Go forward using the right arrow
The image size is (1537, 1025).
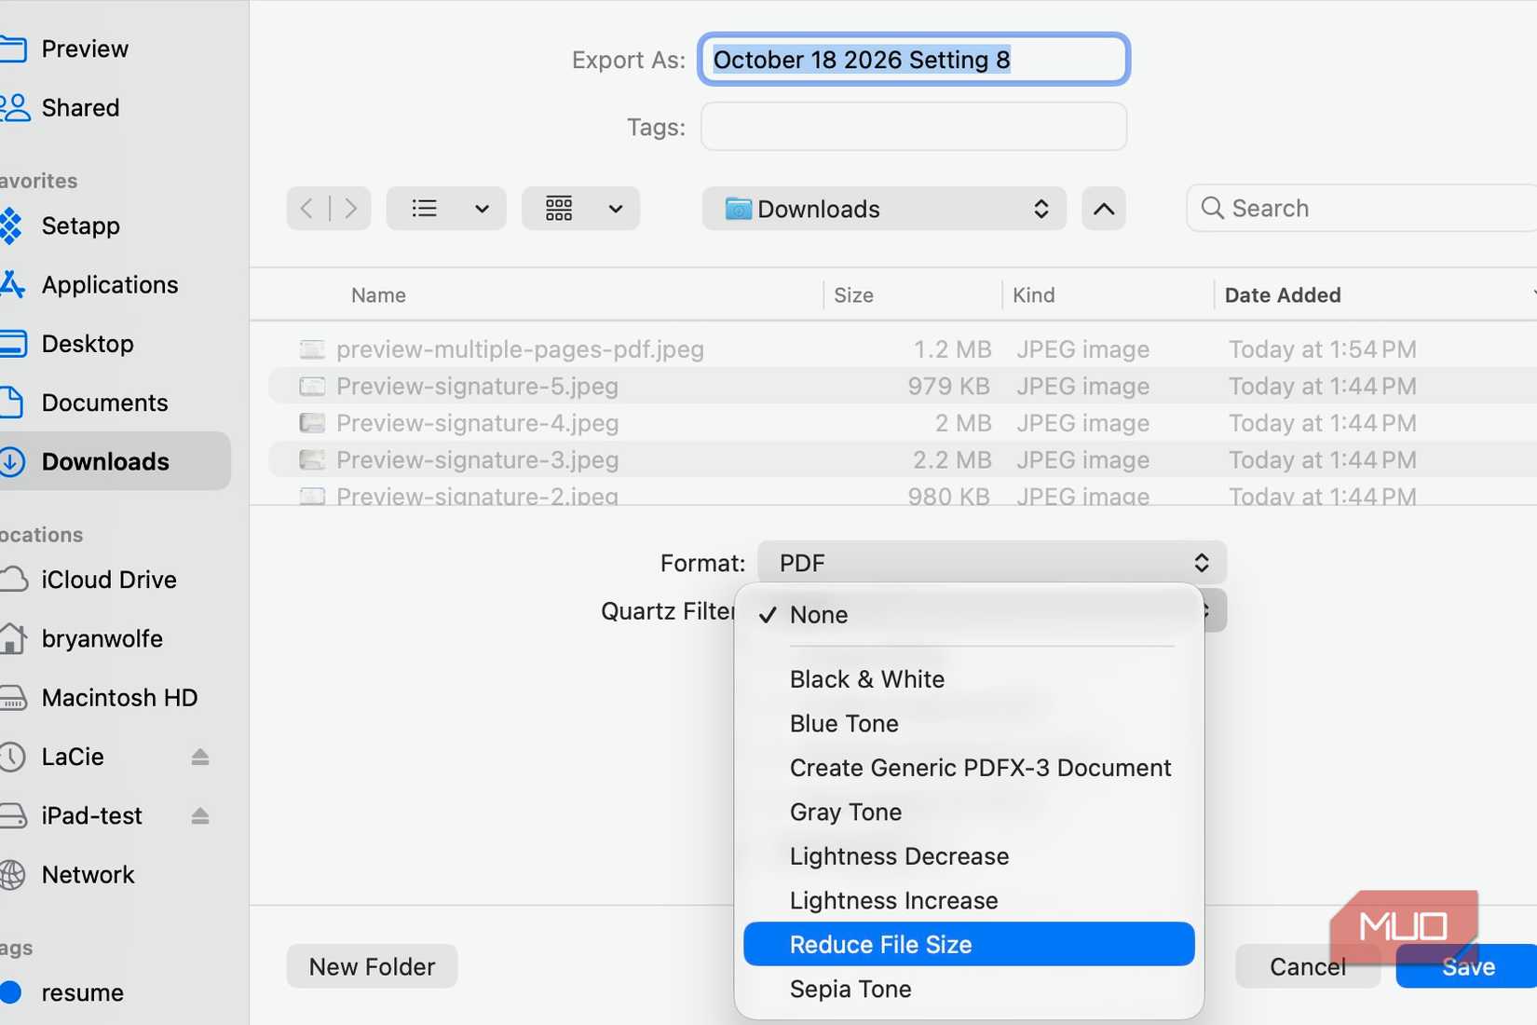pyautogui.click(x=350, y=208)
